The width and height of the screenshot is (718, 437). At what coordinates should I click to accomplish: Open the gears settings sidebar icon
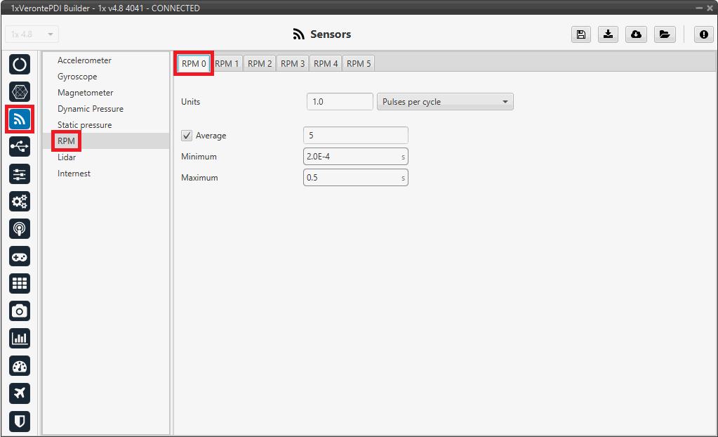[x=20, y=202]
